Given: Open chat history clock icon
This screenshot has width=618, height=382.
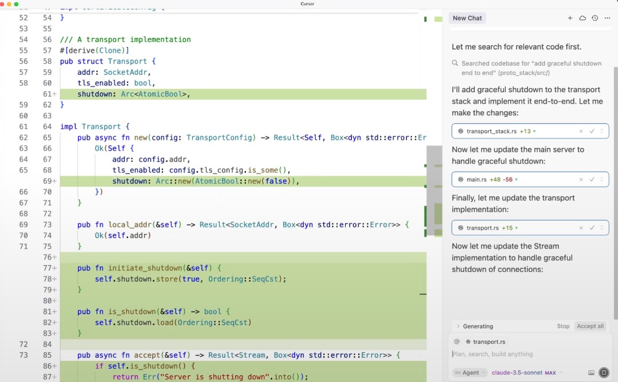Looking at the screenshot, I should click(595, 18).
